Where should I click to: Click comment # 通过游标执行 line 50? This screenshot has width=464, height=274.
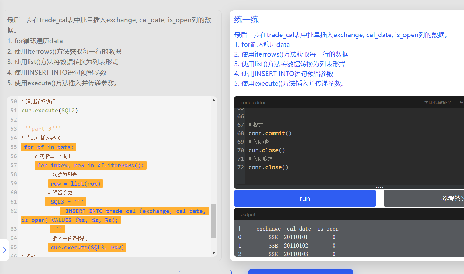tap(38, 101)
